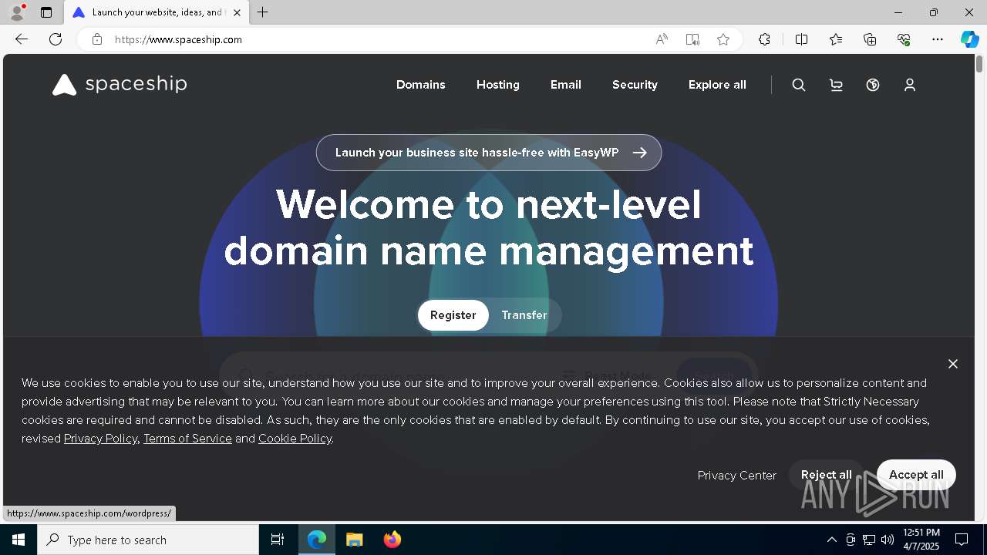Open the shopping cart icon
The image size is (987, 555).
(836, 85)
